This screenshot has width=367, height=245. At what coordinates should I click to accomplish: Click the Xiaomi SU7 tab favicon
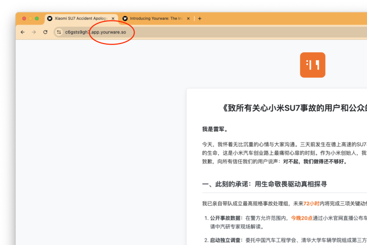pos(50,18)
